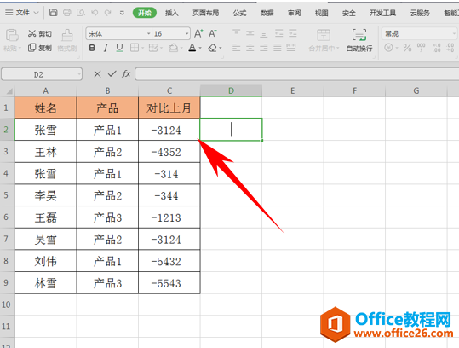Justify text alignment icon

point(278,48)
